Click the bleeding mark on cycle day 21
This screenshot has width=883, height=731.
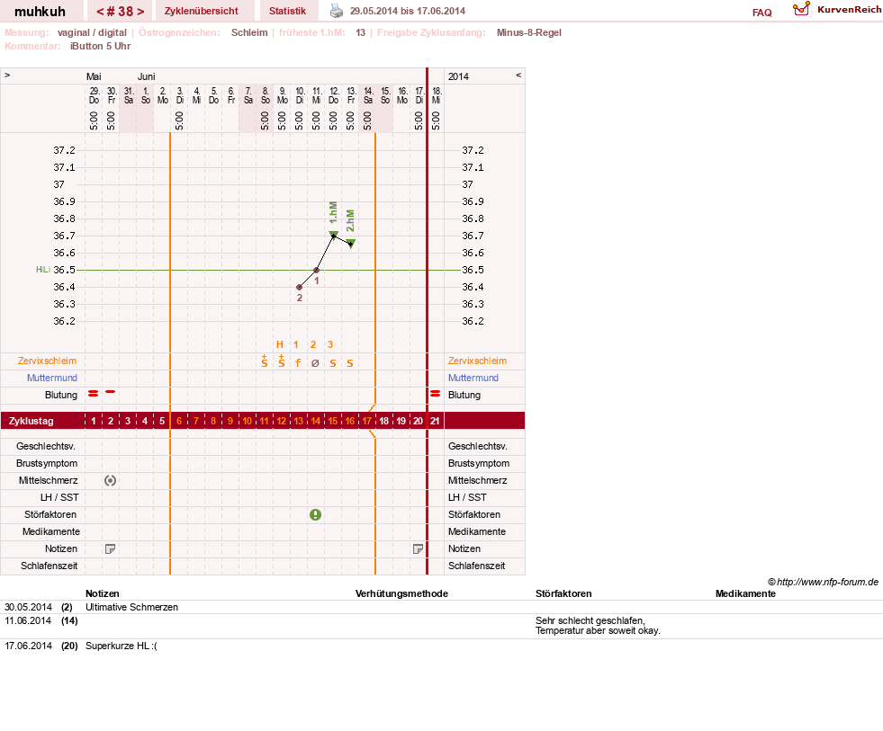(436, 393)
